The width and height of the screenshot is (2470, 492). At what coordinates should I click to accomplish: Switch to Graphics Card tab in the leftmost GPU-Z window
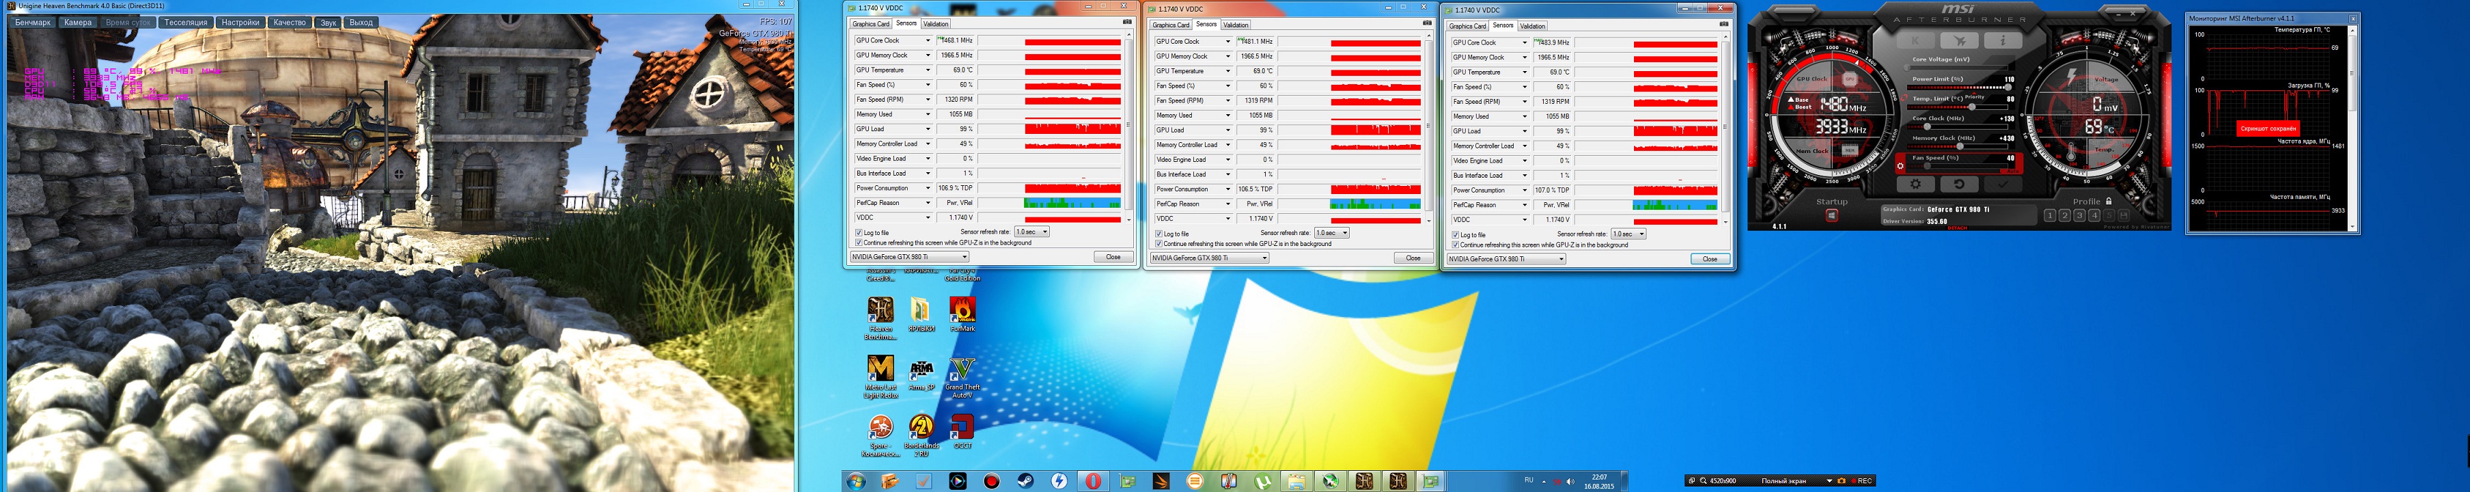click(x=871, y=24)
